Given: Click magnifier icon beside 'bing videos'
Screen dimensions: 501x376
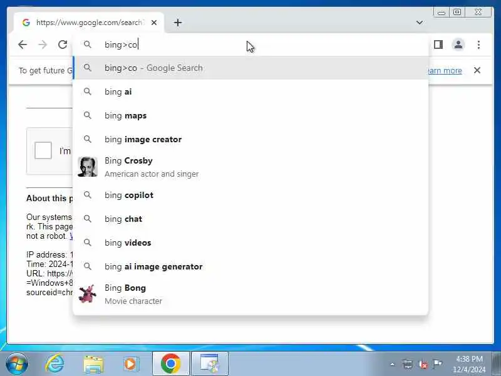Looking at the screenshot, I should click(88, 243).
